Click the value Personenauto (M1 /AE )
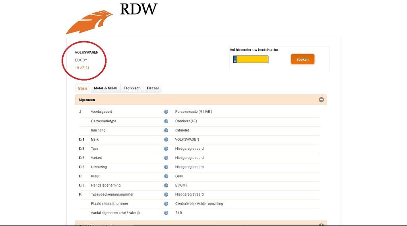The width and height of the screenshot is (407, 226). coord(194,112)
